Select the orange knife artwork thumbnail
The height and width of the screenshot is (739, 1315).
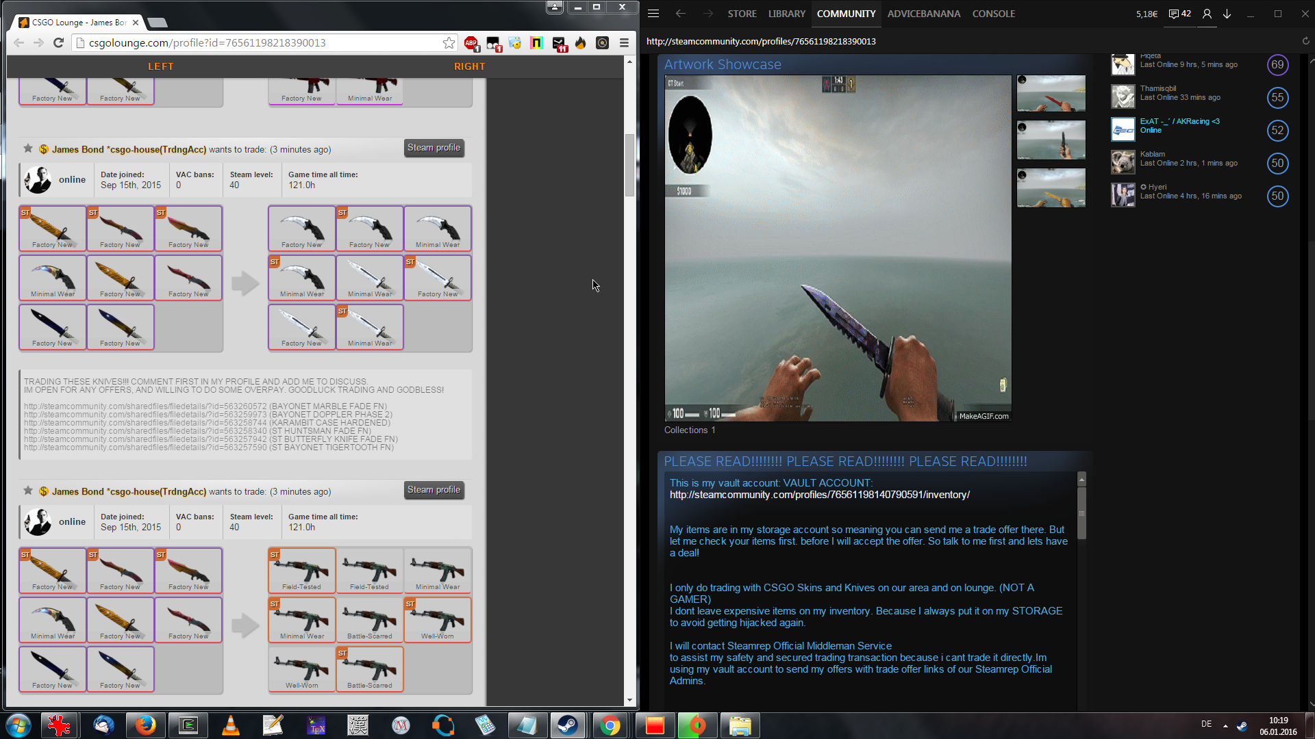coord(1051,188)
